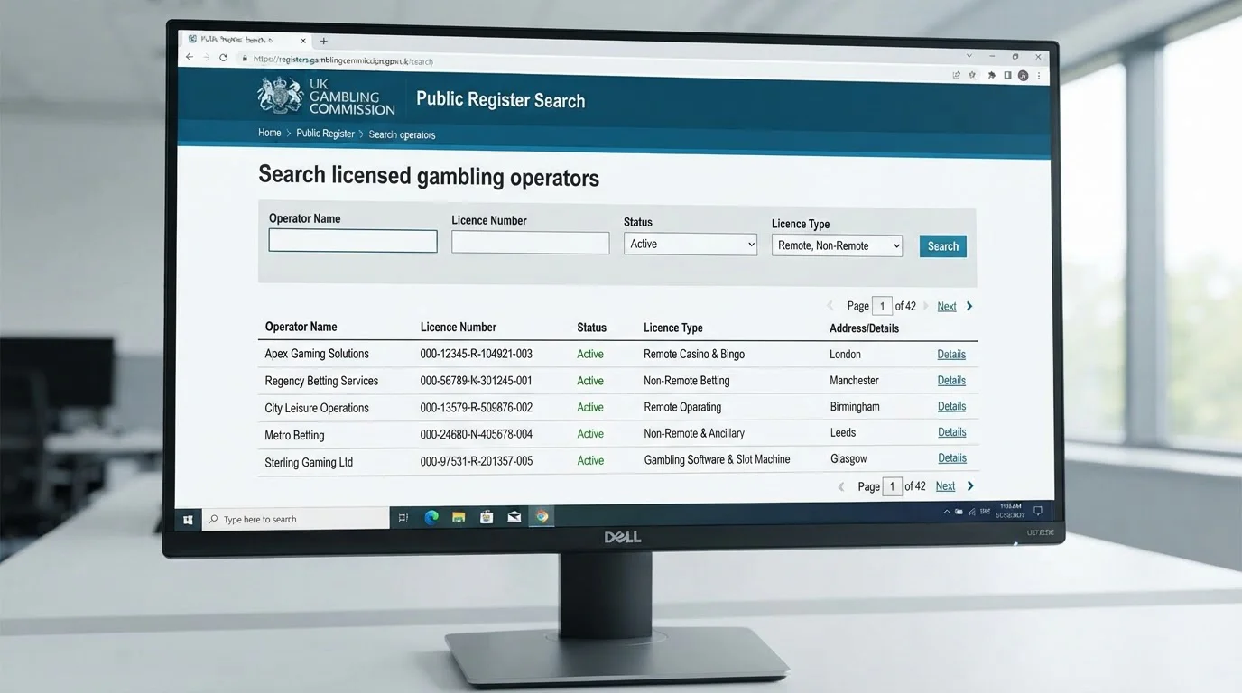The height and width of the screenshot is (693, 1242).
Task: Click the browser address bar URL
Action: [x=343, y=60]
